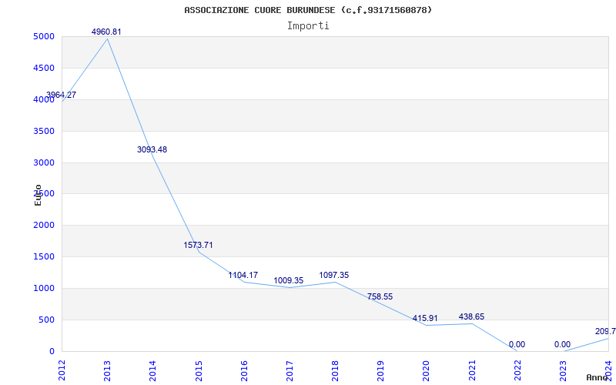Select the 4960.81 data label
616x385 pixels.
(106, 32)
